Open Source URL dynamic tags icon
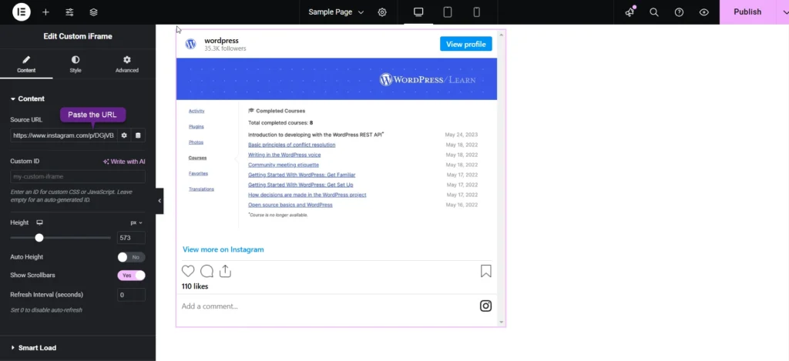This screenshot has height=361, width=789. pos(138,135)
